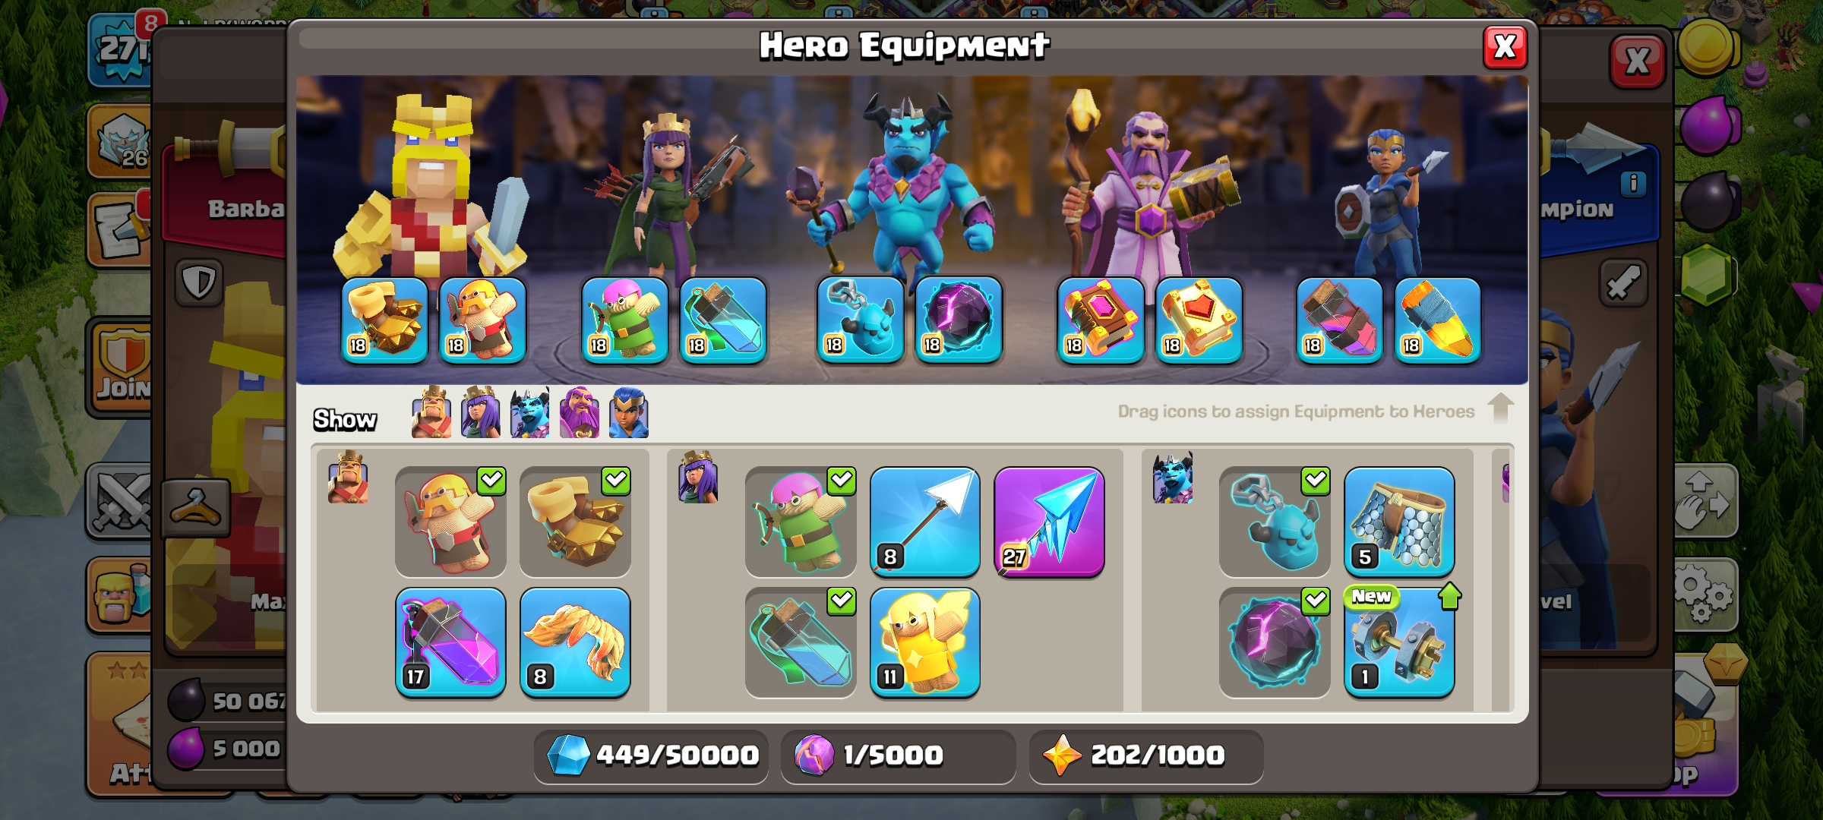Viewport: 1823px width, 820px height.
Task: Filter equipment by Barbarian King in Show row
Action: coord(431,413)
